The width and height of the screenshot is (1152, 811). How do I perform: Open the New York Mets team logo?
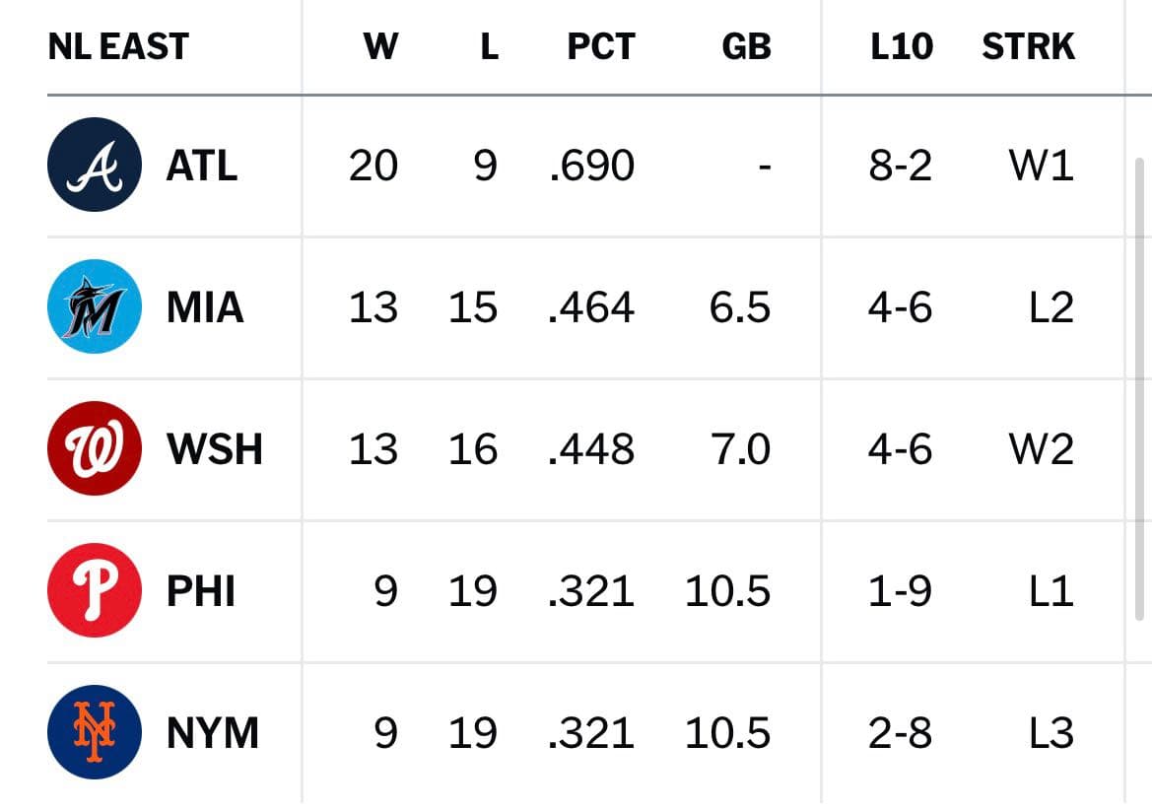click(94, 731)
